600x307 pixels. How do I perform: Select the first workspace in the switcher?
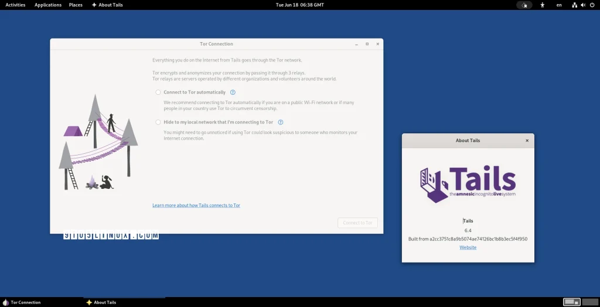point(572,302)
